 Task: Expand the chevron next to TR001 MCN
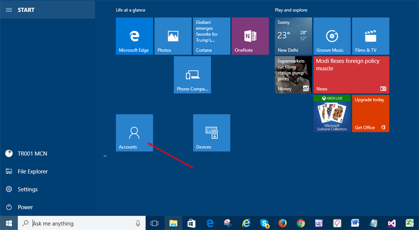click(105, 156)
